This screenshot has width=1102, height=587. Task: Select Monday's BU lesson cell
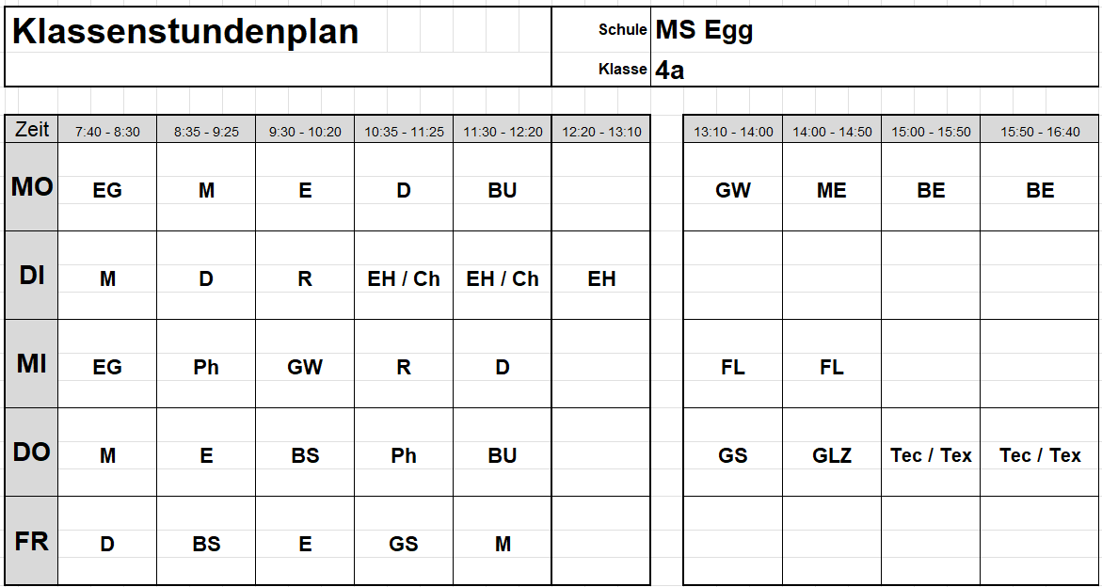pos(503,187)
